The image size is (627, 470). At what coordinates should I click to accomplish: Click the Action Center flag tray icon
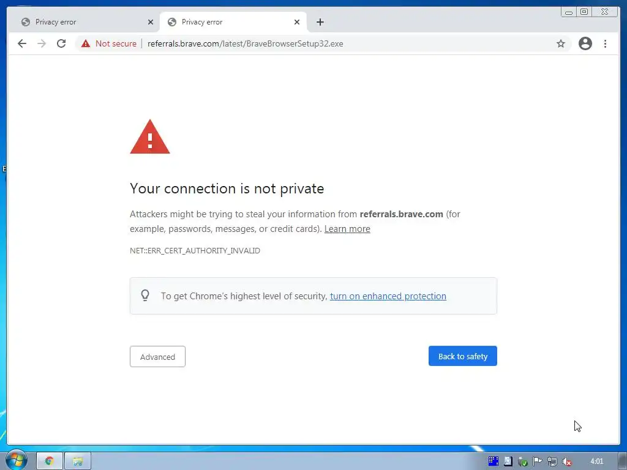pos(538,461)
